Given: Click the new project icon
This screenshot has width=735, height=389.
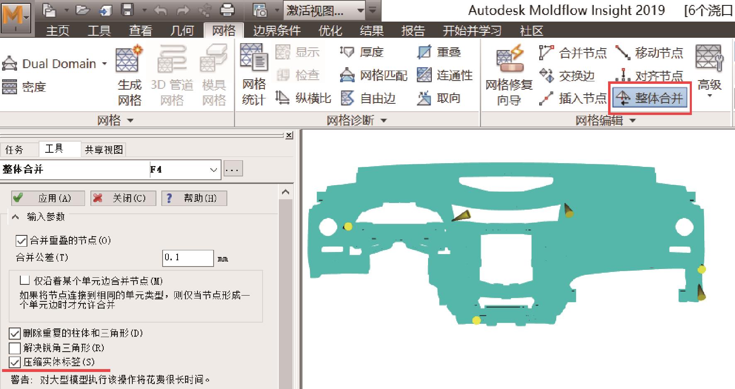Looking at the screenshot, I should 49,10.
